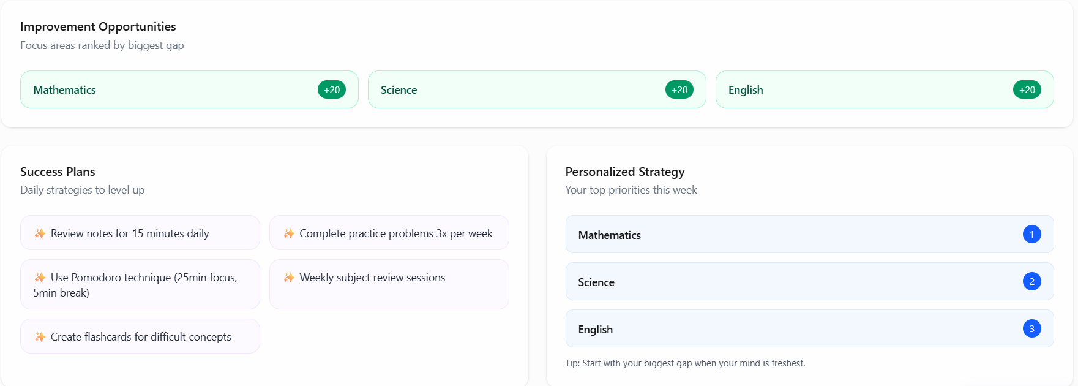Screen dimensions: 1078x386
Task: Click the blue number 2 priority badge
Action: (x=1031, y=281)
